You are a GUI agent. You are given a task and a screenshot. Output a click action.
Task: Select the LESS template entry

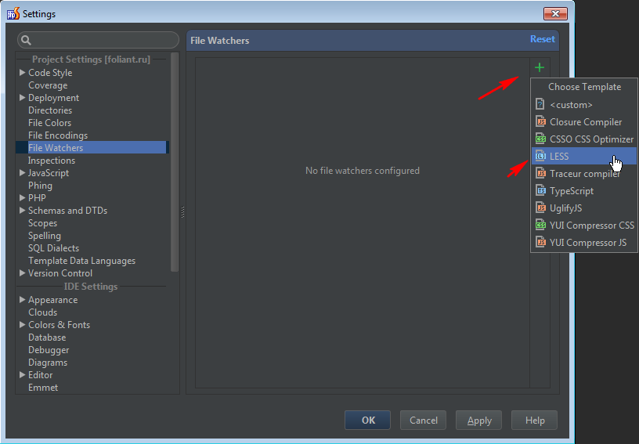584,156
